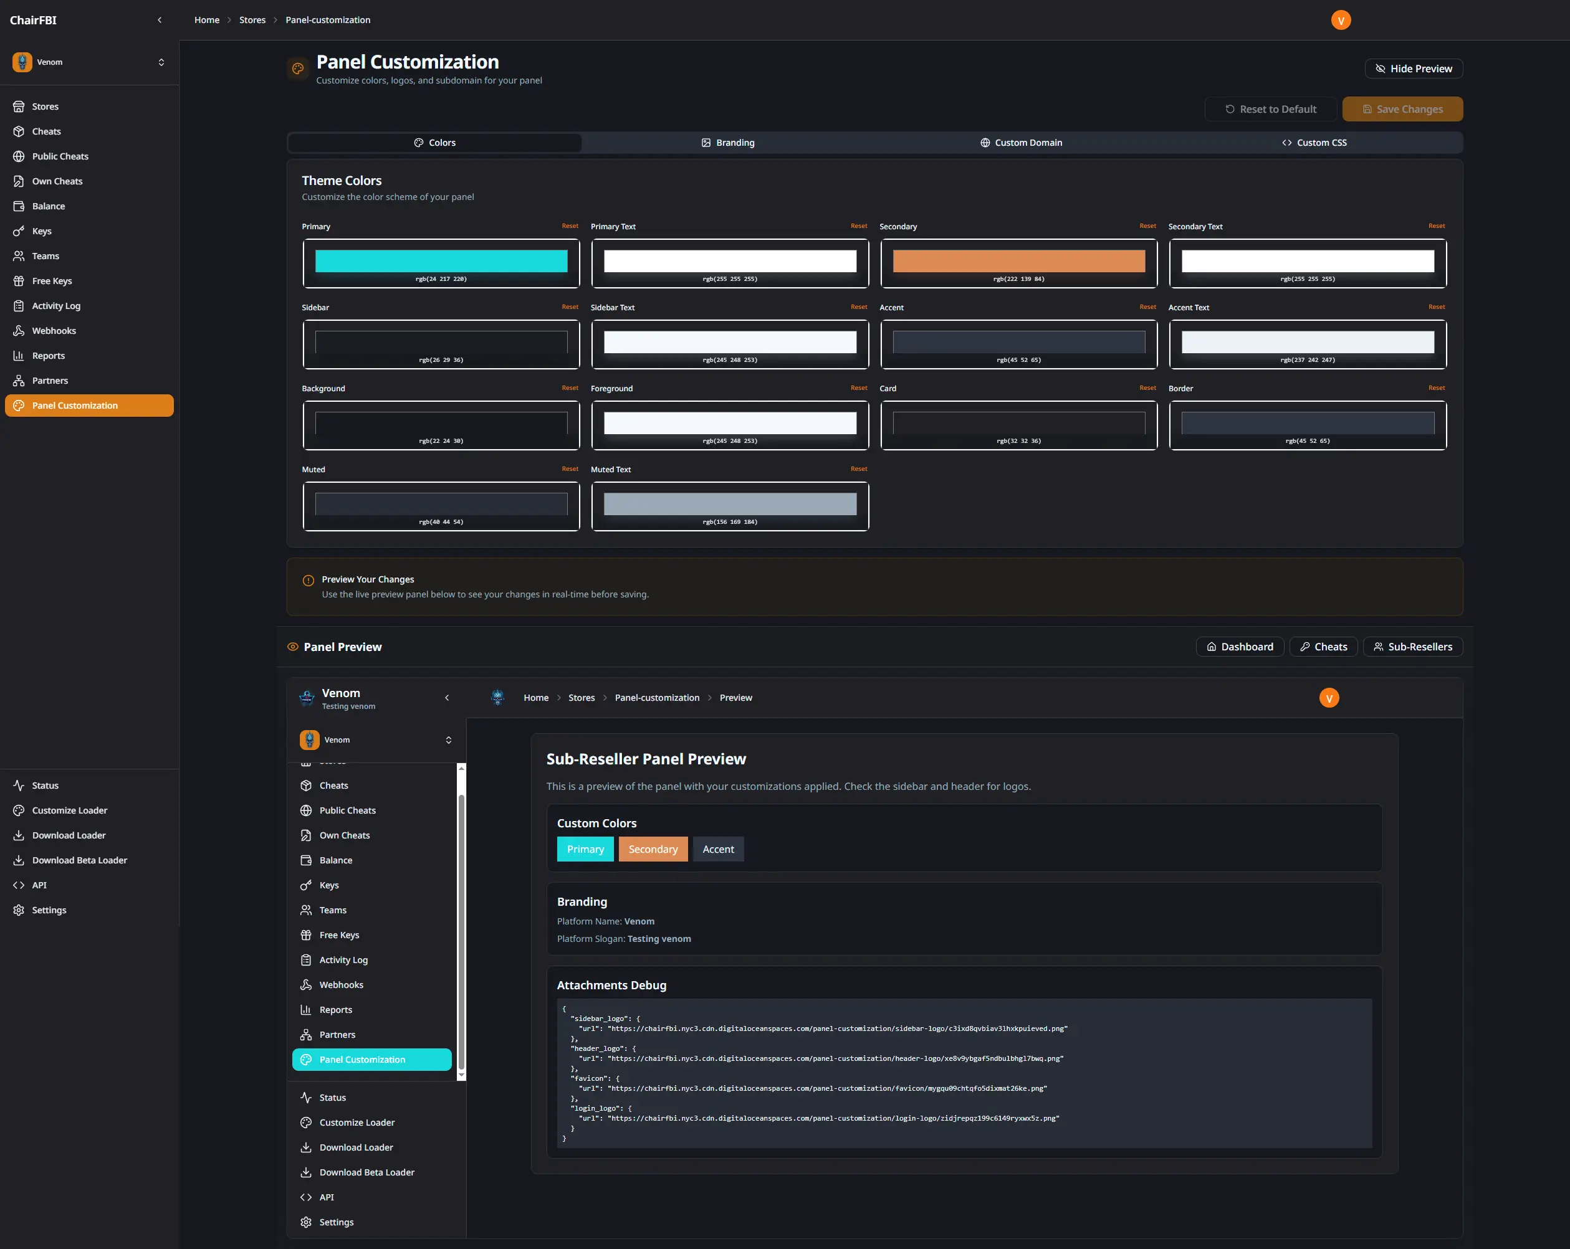
Task: Click the Primary color swatch to change it
Action: (x=441, y=260)
